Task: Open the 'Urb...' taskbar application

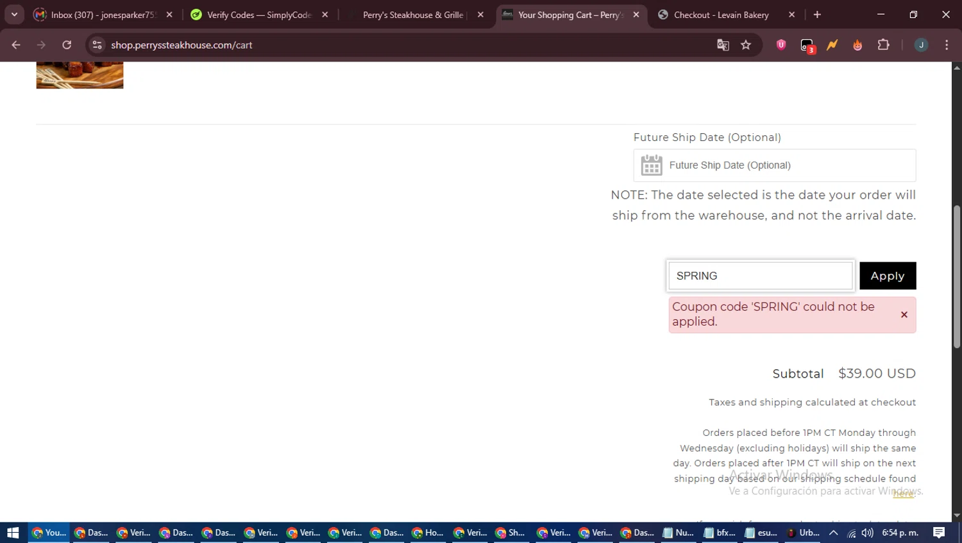Action: coord(803,533)
